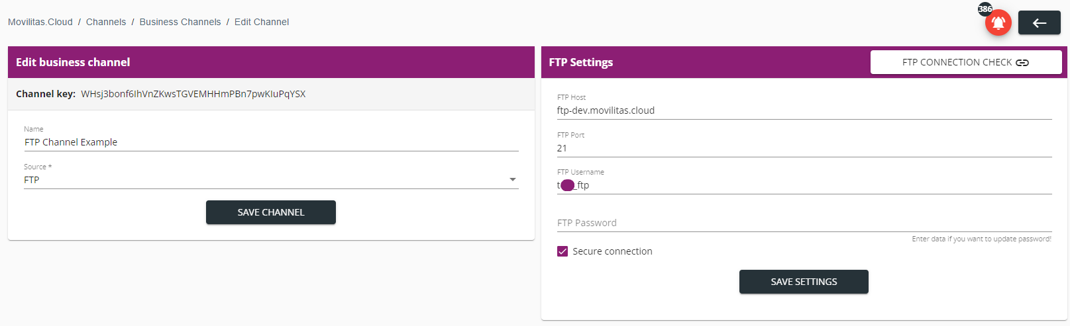This screenshot has width=1070, height=326.
Task: Expand the Source dropdown arrow
Action: click(512, 180)
